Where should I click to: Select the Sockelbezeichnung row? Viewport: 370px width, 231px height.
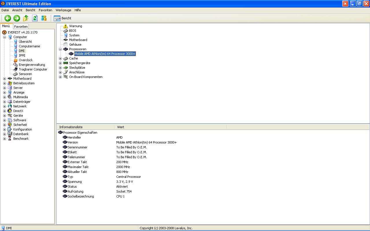point(213,196)
